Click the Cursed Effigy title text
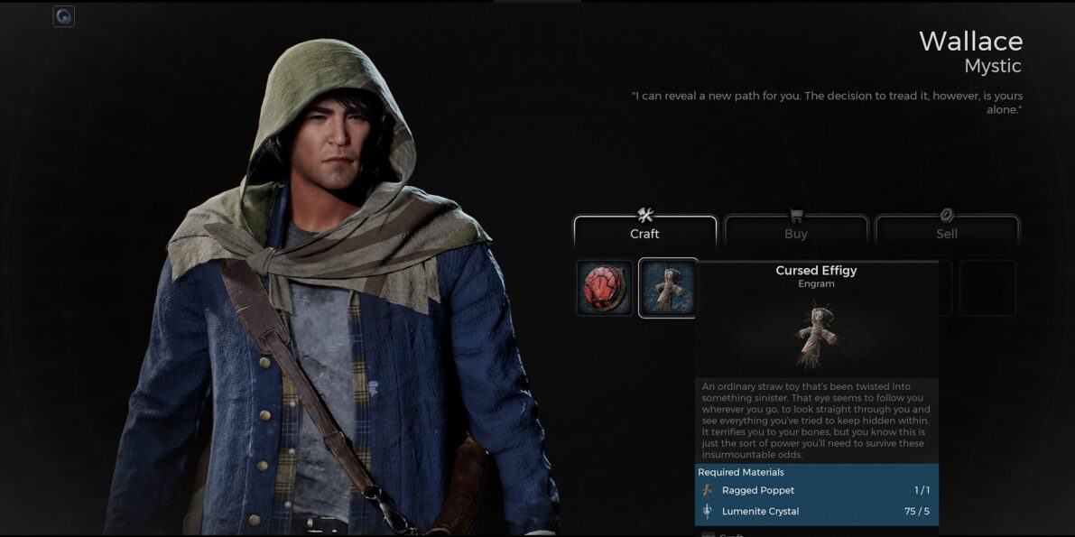 [817, 270]
